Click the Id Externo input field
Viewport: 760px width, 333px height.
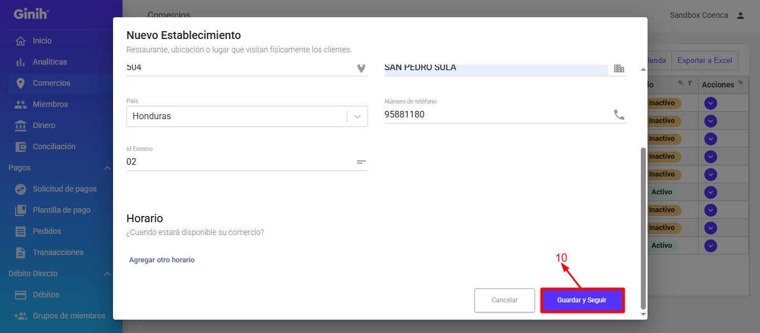tap(239, 162)
